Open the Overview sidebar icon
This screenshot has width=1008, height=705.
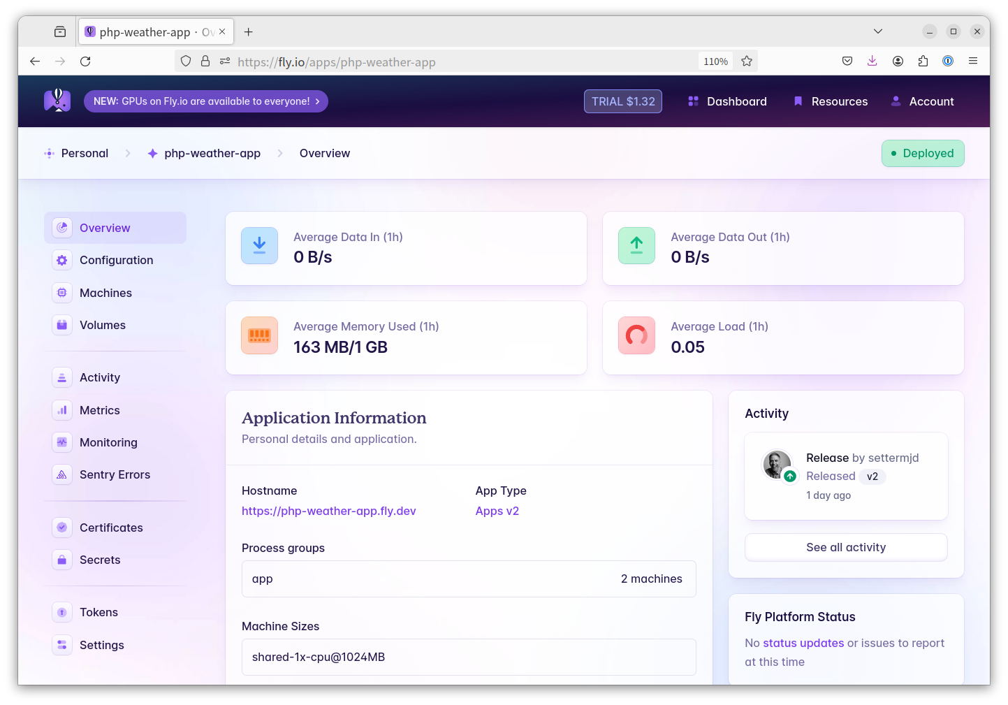(x=62, y=228)
